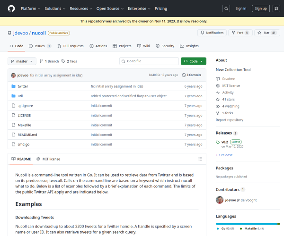Expand the Resources menu
Viewport: 284px width, 236px height.
[x=81, y=8]
